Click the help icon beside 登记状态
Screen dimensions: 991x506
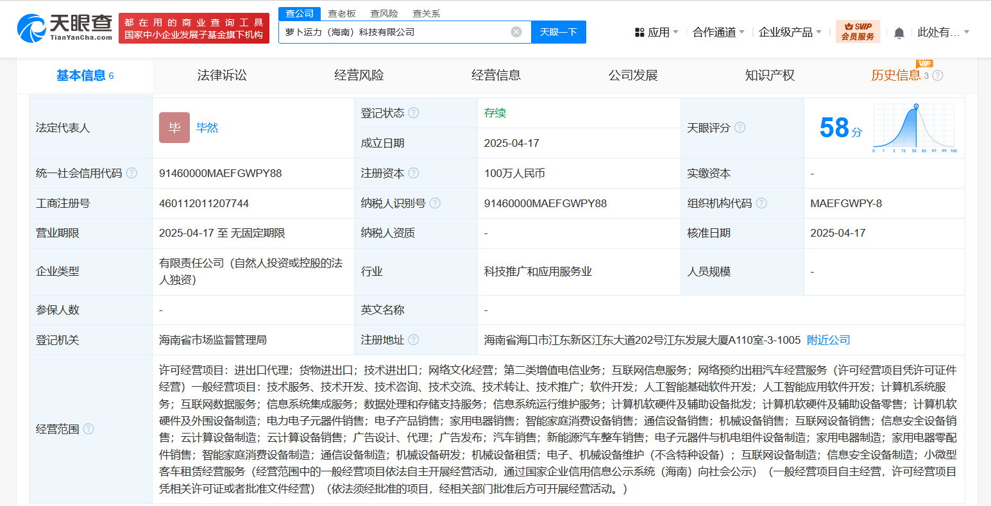click(x=414, y=113)
